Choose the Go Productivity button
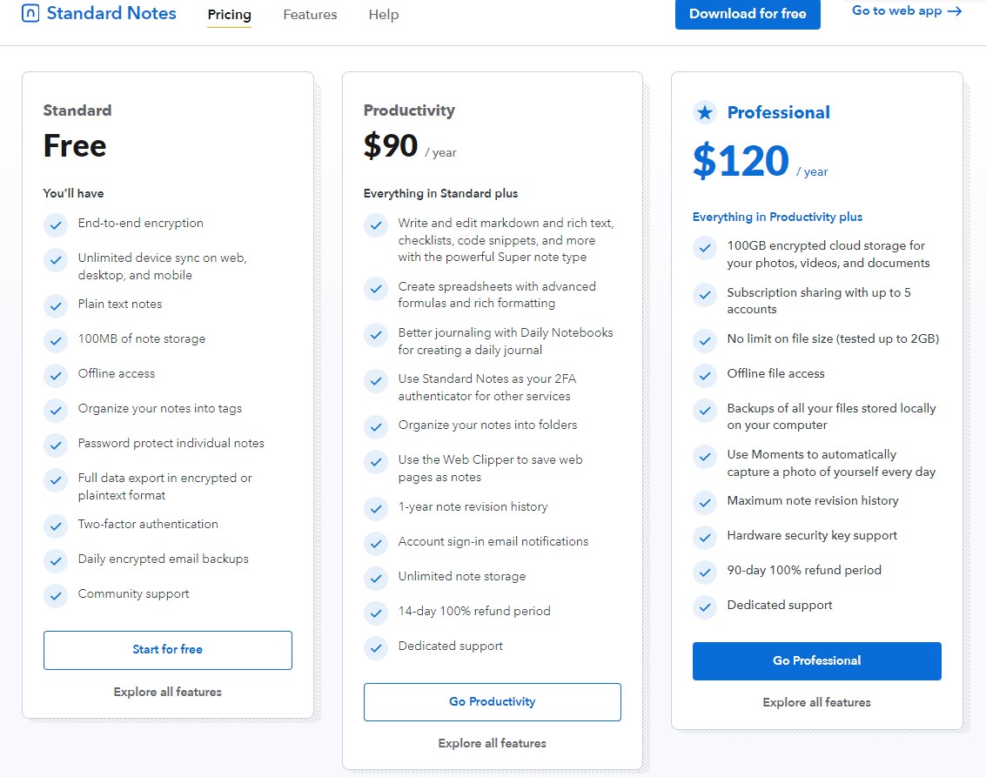The width and height of the screenshot is (986, 777). 493,702
